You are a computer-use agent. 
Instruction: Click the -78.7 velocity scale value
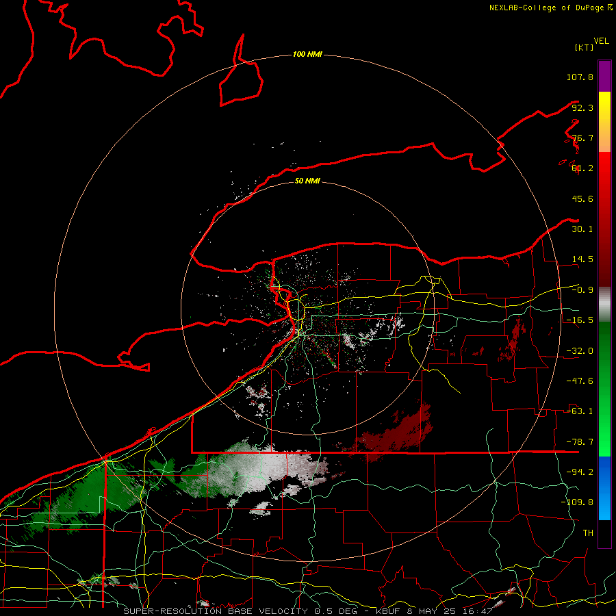(580, 442)
